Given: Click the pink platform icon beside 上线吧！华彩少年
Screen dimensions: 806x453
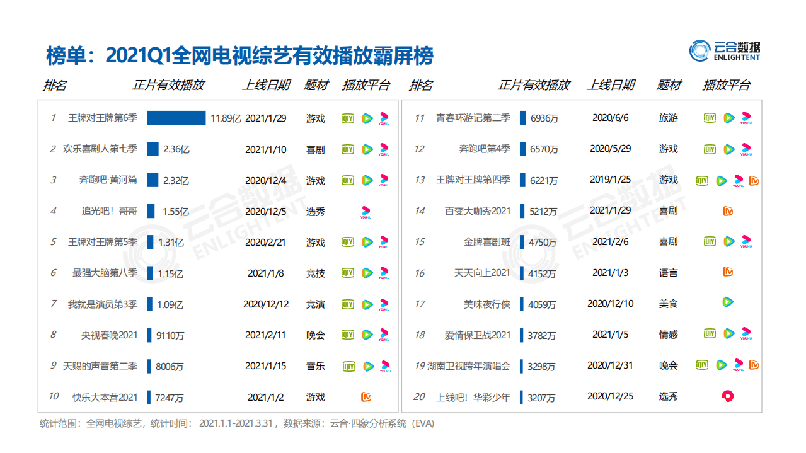Looking at the screenshot, I should 728,396.
